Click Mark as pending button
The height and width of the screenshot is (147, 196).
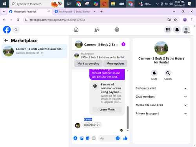(88, 64)
